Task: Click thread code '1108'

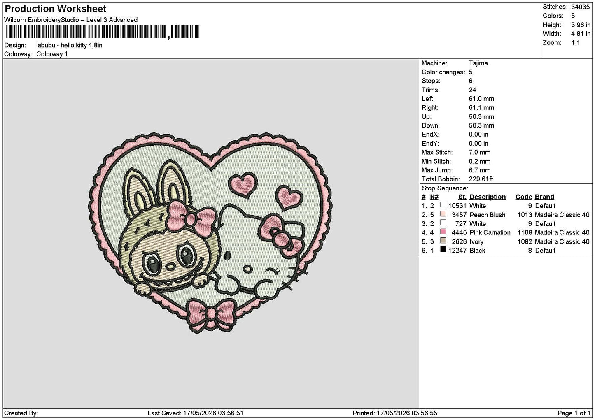Action: pyautogui.click(x=525, y=232)
